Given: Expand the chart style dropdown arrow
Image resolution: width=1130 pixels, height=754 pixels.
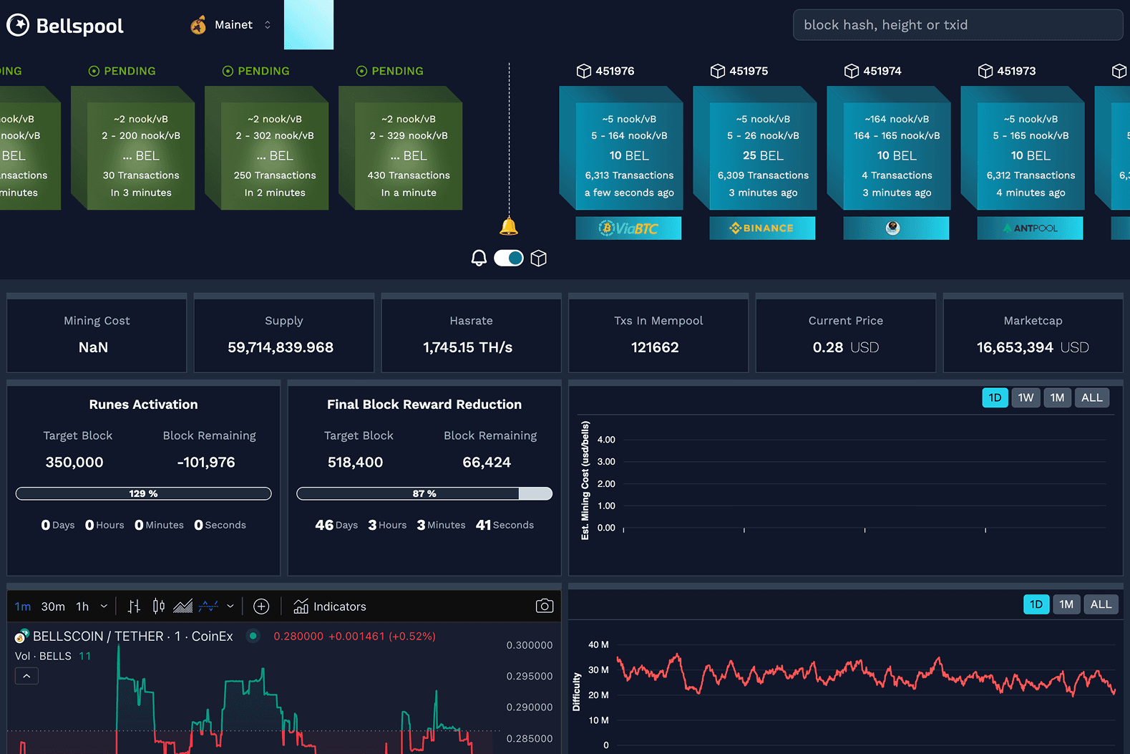Looking at the screenshot, I should [230, 606].
